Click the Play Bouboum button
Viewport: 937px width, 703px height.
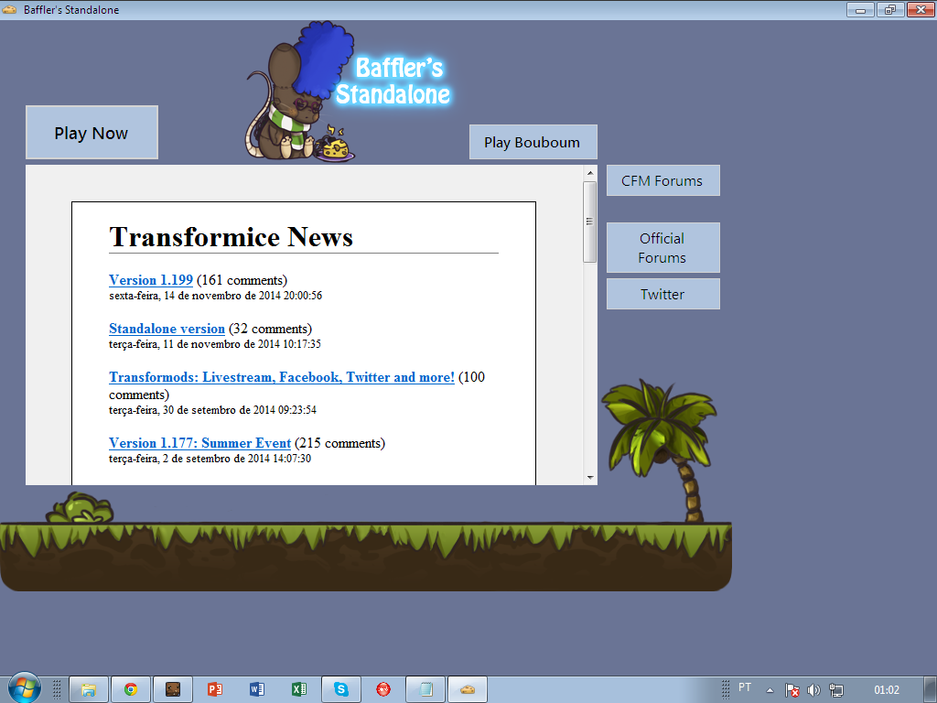(x=533, y=142)
